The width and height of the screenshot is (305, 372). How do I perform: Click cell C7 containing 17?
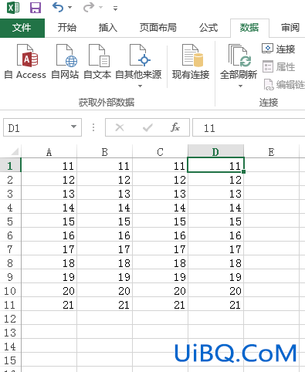click(160, 249)
